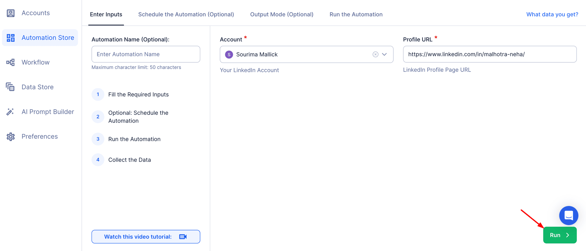Go to the Run the Automation tab

(x=356, y=14)
